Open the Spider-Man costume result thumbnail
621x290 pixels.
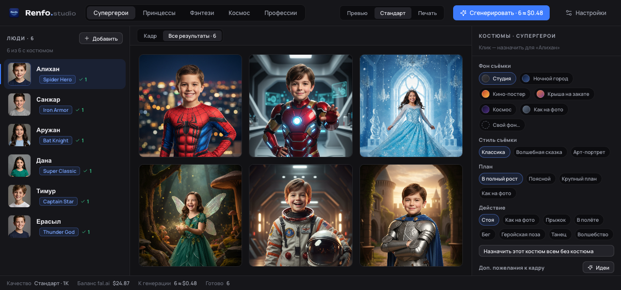190,106
